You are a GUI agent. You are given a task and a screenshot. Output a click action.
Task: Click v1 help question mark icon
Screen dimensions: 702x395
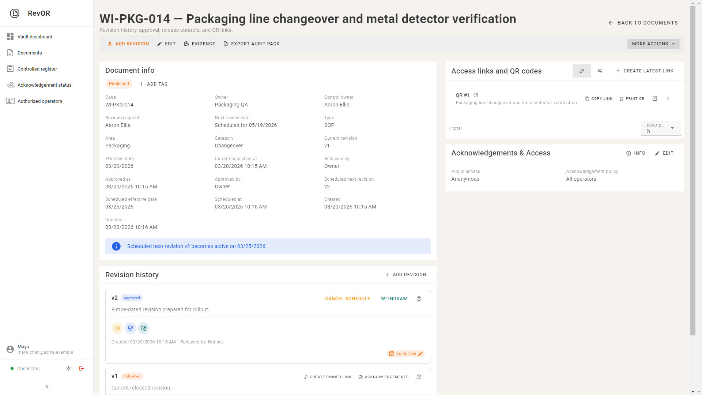click(x=419, y=377)
